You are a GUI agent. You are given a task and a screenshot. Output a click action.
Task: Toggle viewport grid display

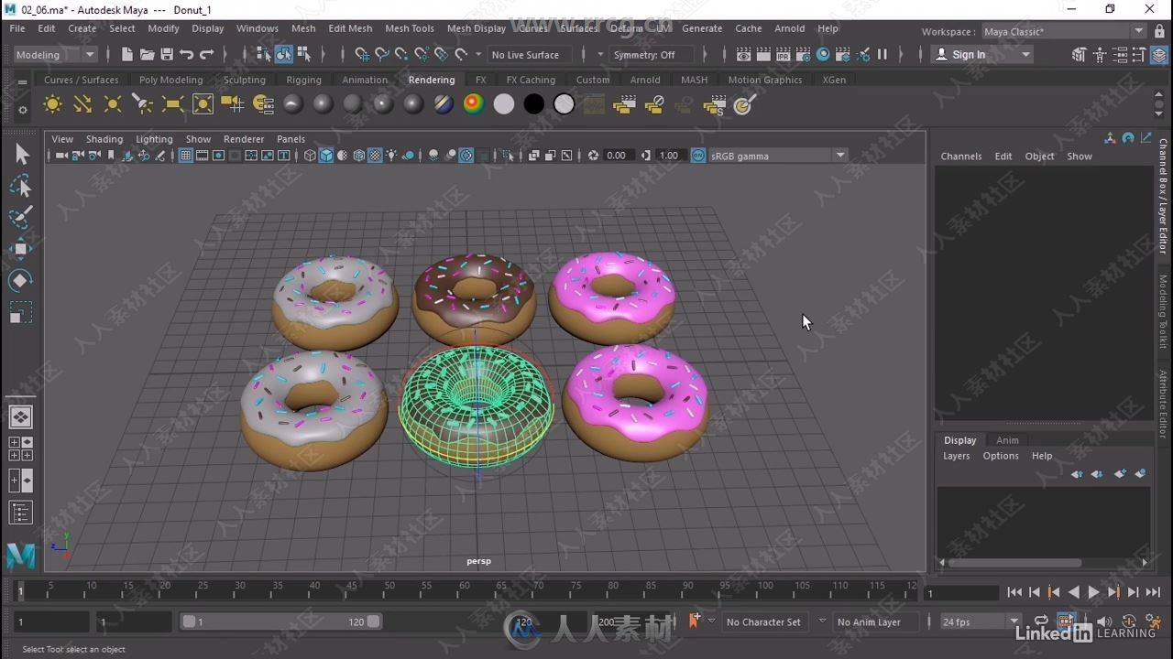pos(185,156)
